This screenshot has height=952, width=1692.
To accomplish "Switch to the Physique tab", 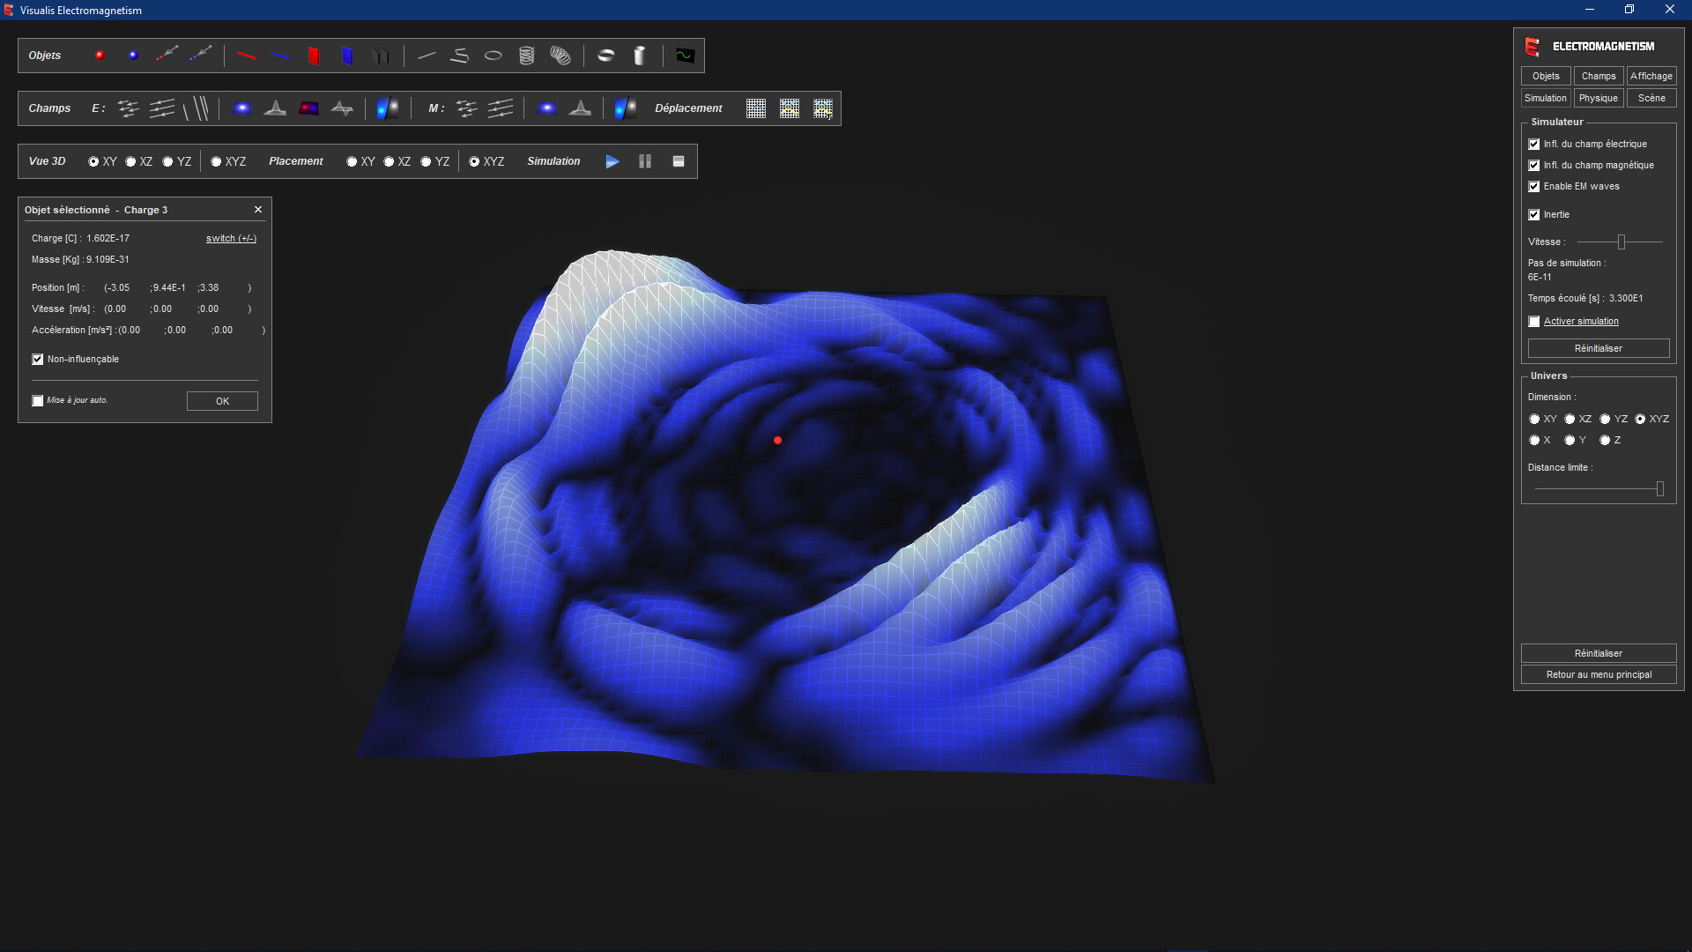I will pyautogui.click(x=1598, y=97).
